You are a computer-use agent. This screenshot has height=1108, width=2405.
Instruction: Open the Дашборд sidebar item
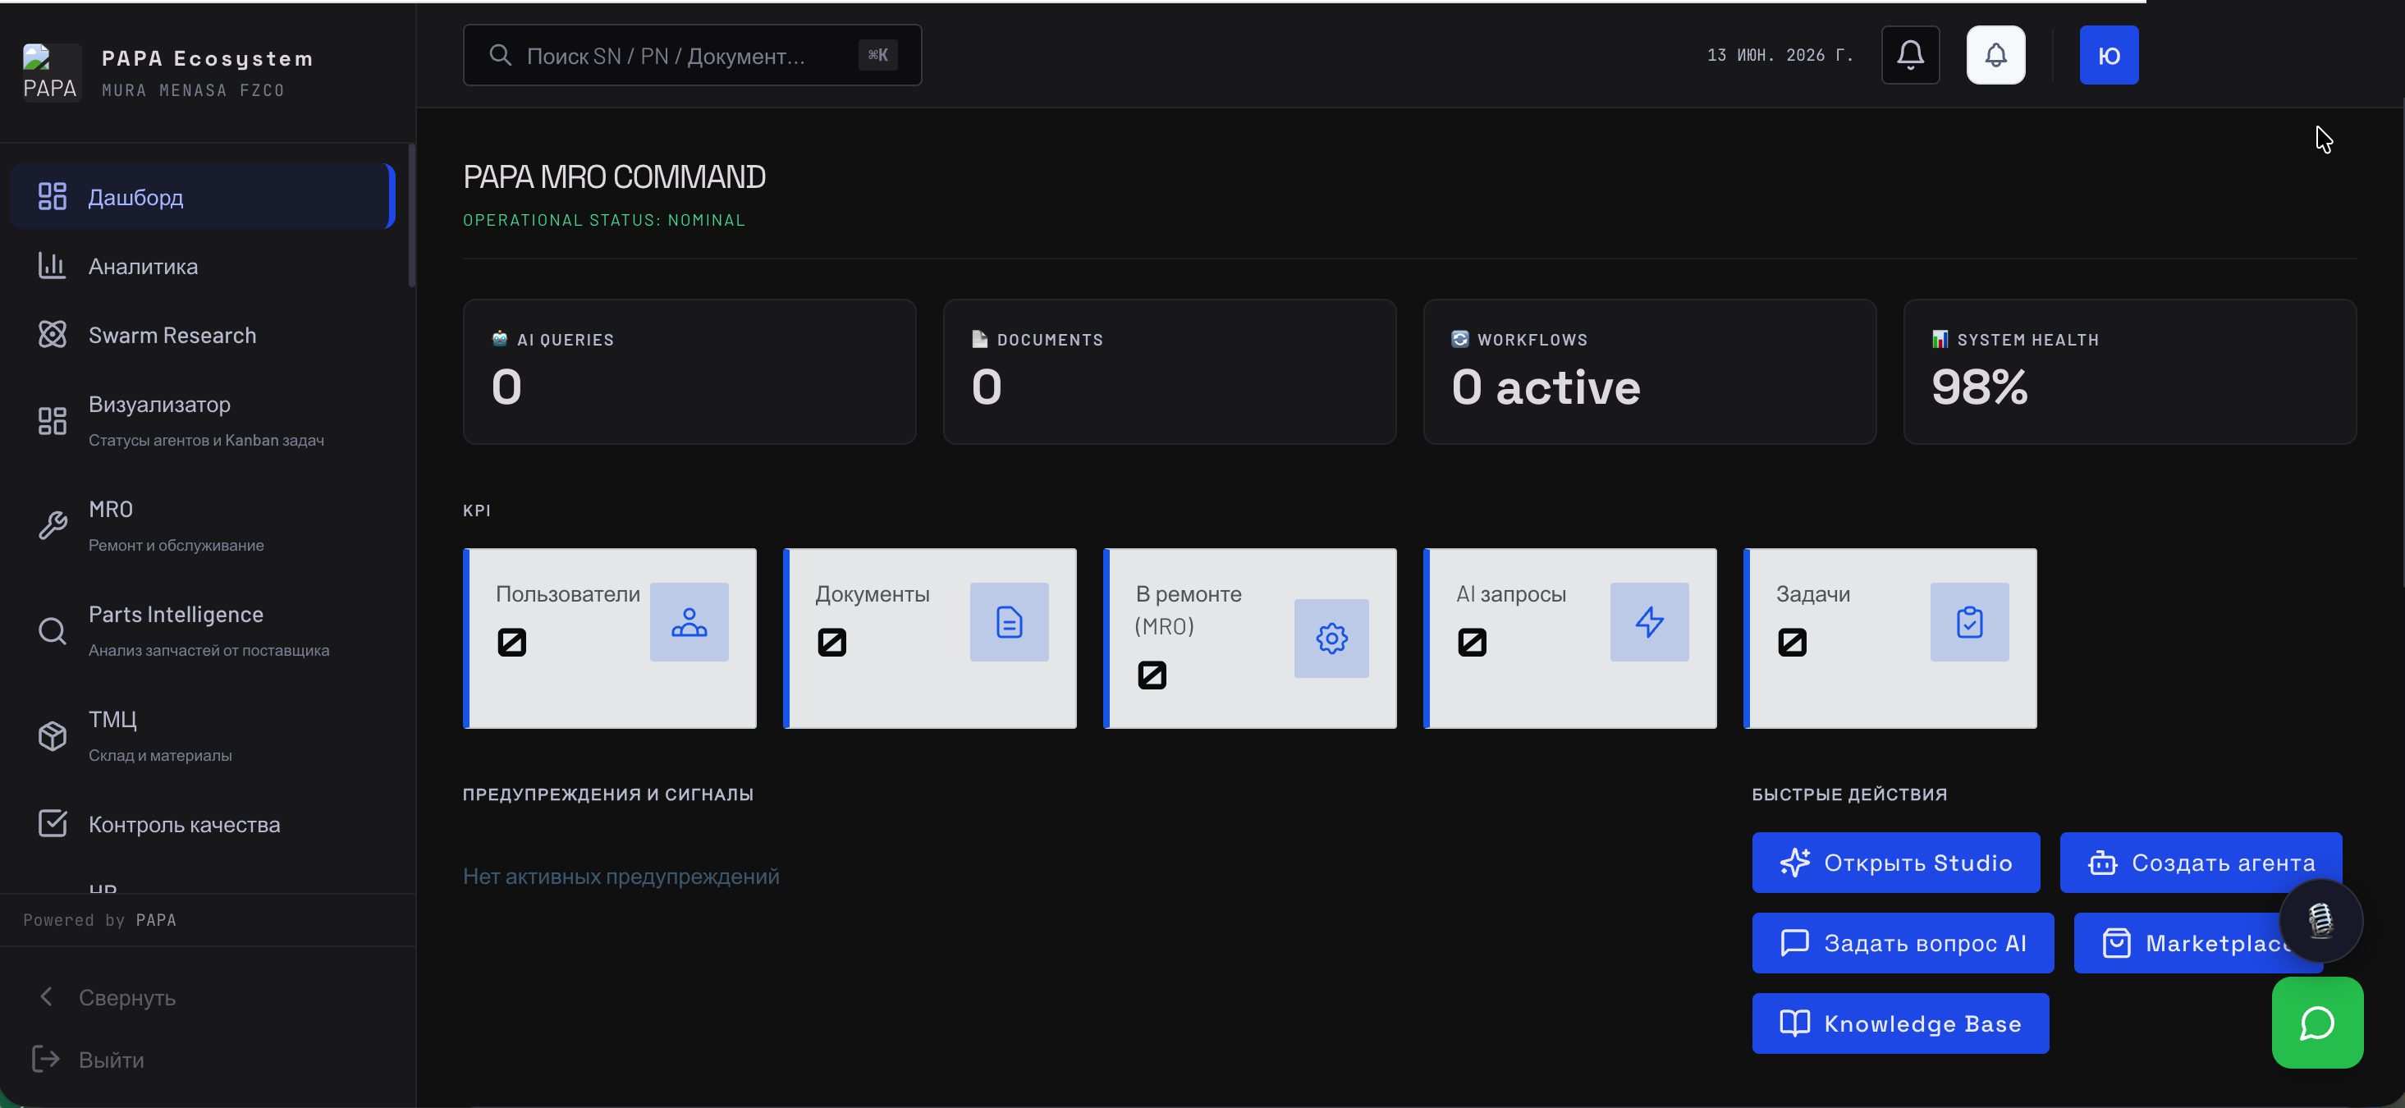[203, 196]
